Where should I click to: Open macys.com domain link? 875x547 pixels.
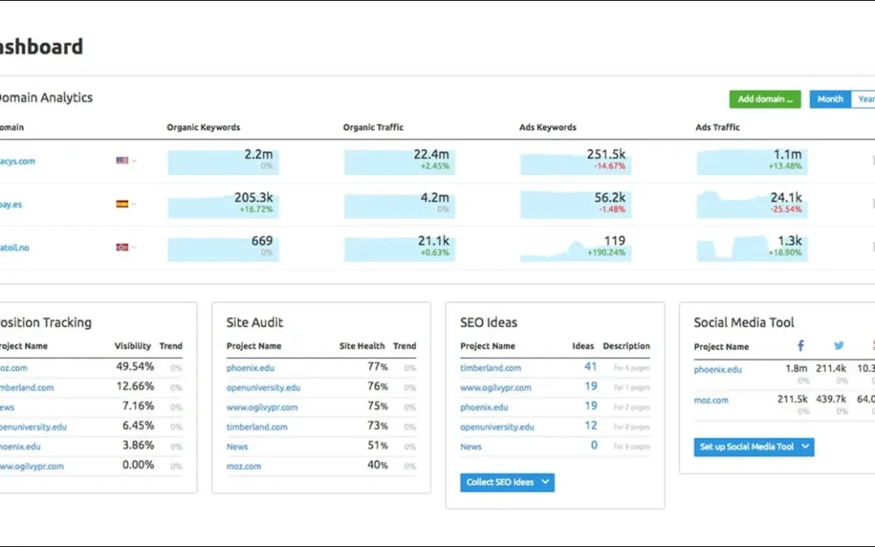coord(17,161)
